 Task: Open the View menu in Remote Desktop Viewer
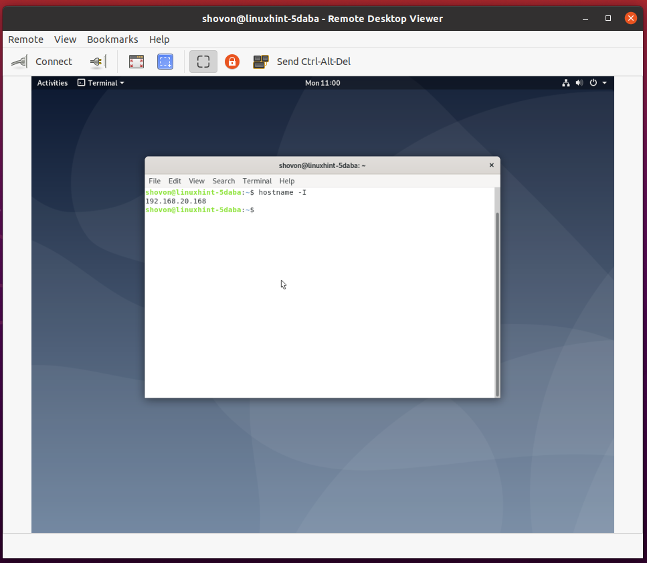[x=65, y=39]
